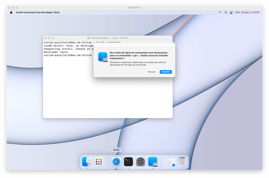The width and height of the screenshot is (269, 178).
Task: Open the Apple menu
Action: click(x=11, y=12)
